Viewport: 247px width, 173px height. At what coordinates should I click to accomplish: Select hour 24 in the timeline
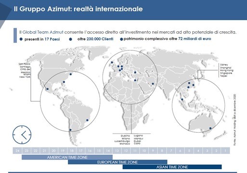[x=17, y=150]
